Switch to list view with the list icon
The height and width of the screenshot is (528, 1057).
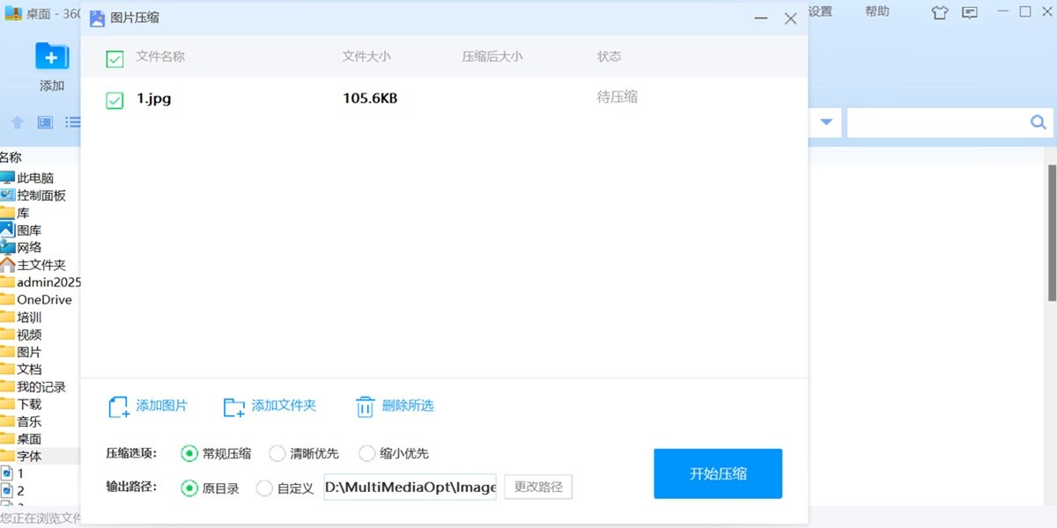(75, 121)
